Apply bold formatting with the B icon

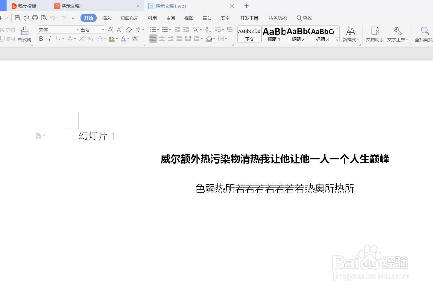41,39
